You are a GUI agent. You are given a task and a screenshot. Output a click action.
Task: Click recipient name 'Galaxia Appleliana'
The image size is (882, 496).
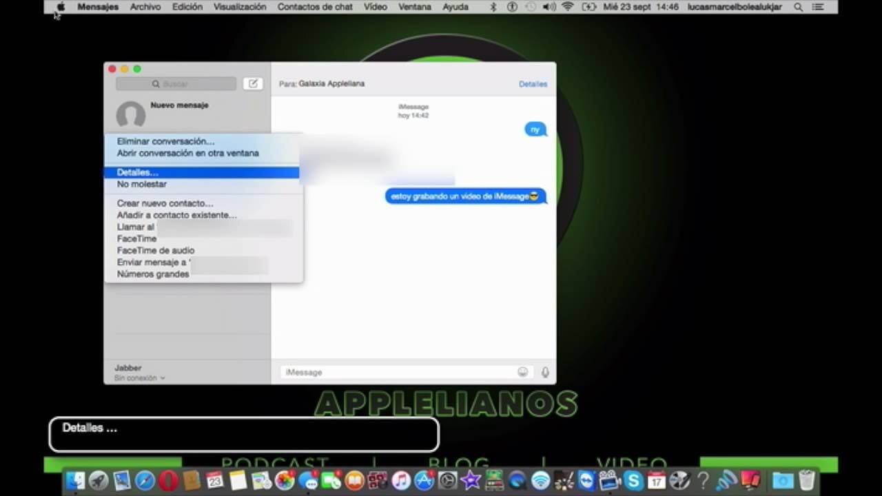tap(331, 83)
